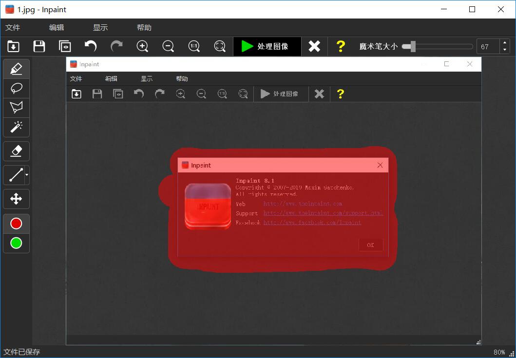Select the Lasso selection tool
This screenshot has width=516, height=358.
(x=16, y=89)
